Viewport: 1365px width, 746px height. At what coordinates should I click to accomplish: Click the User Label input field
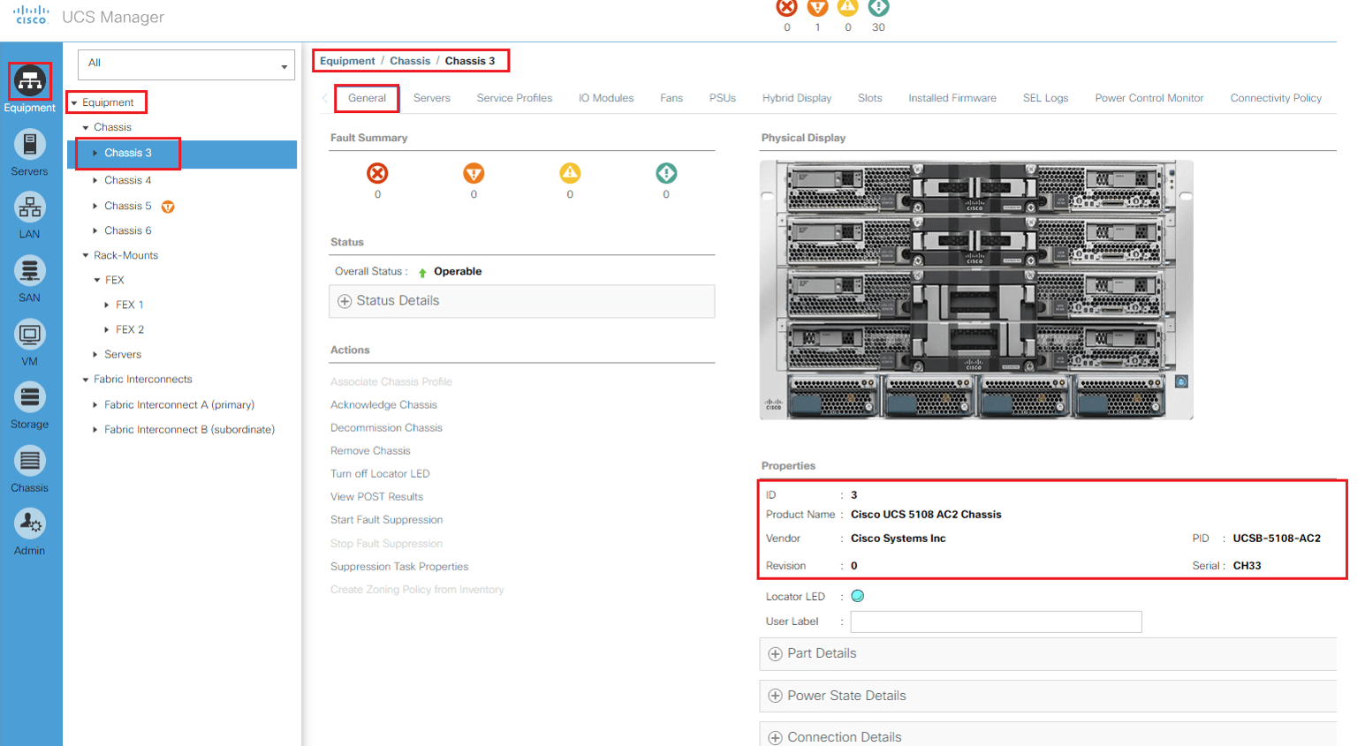(x=996, y=622)
